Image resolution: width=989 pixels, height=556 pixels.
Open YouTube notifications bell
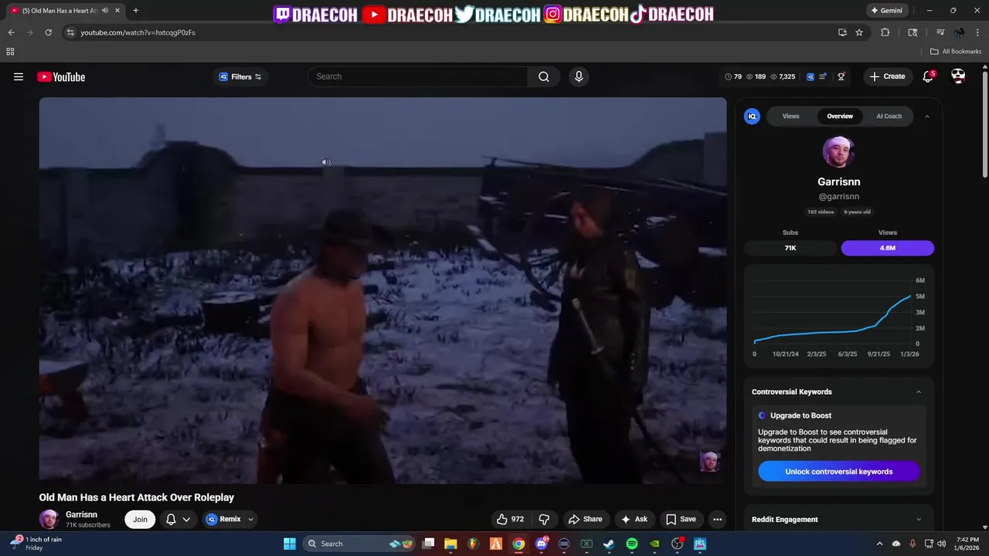pos(928,76)
